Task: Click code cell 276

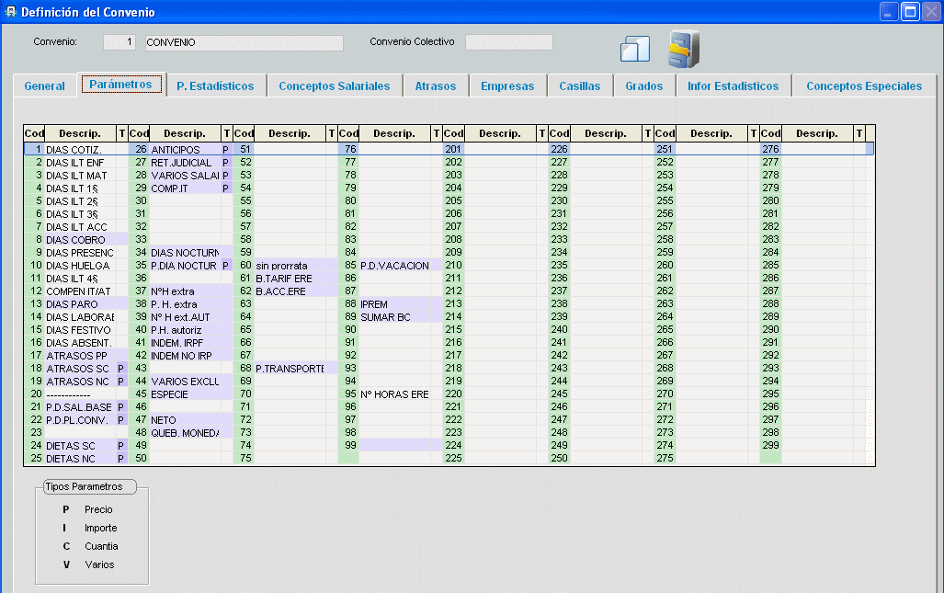Action: coord(770,149)
